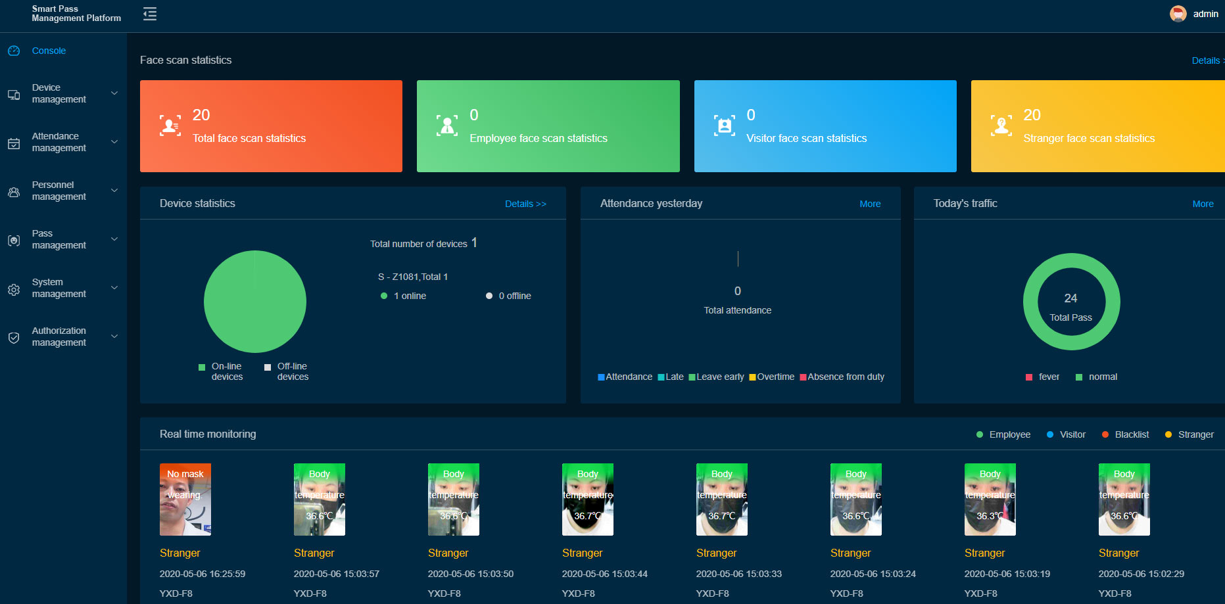Open the No mask wearing stranger thumbnail
The height and width of the screenshot is (604, 1225).
pos(185,499)
